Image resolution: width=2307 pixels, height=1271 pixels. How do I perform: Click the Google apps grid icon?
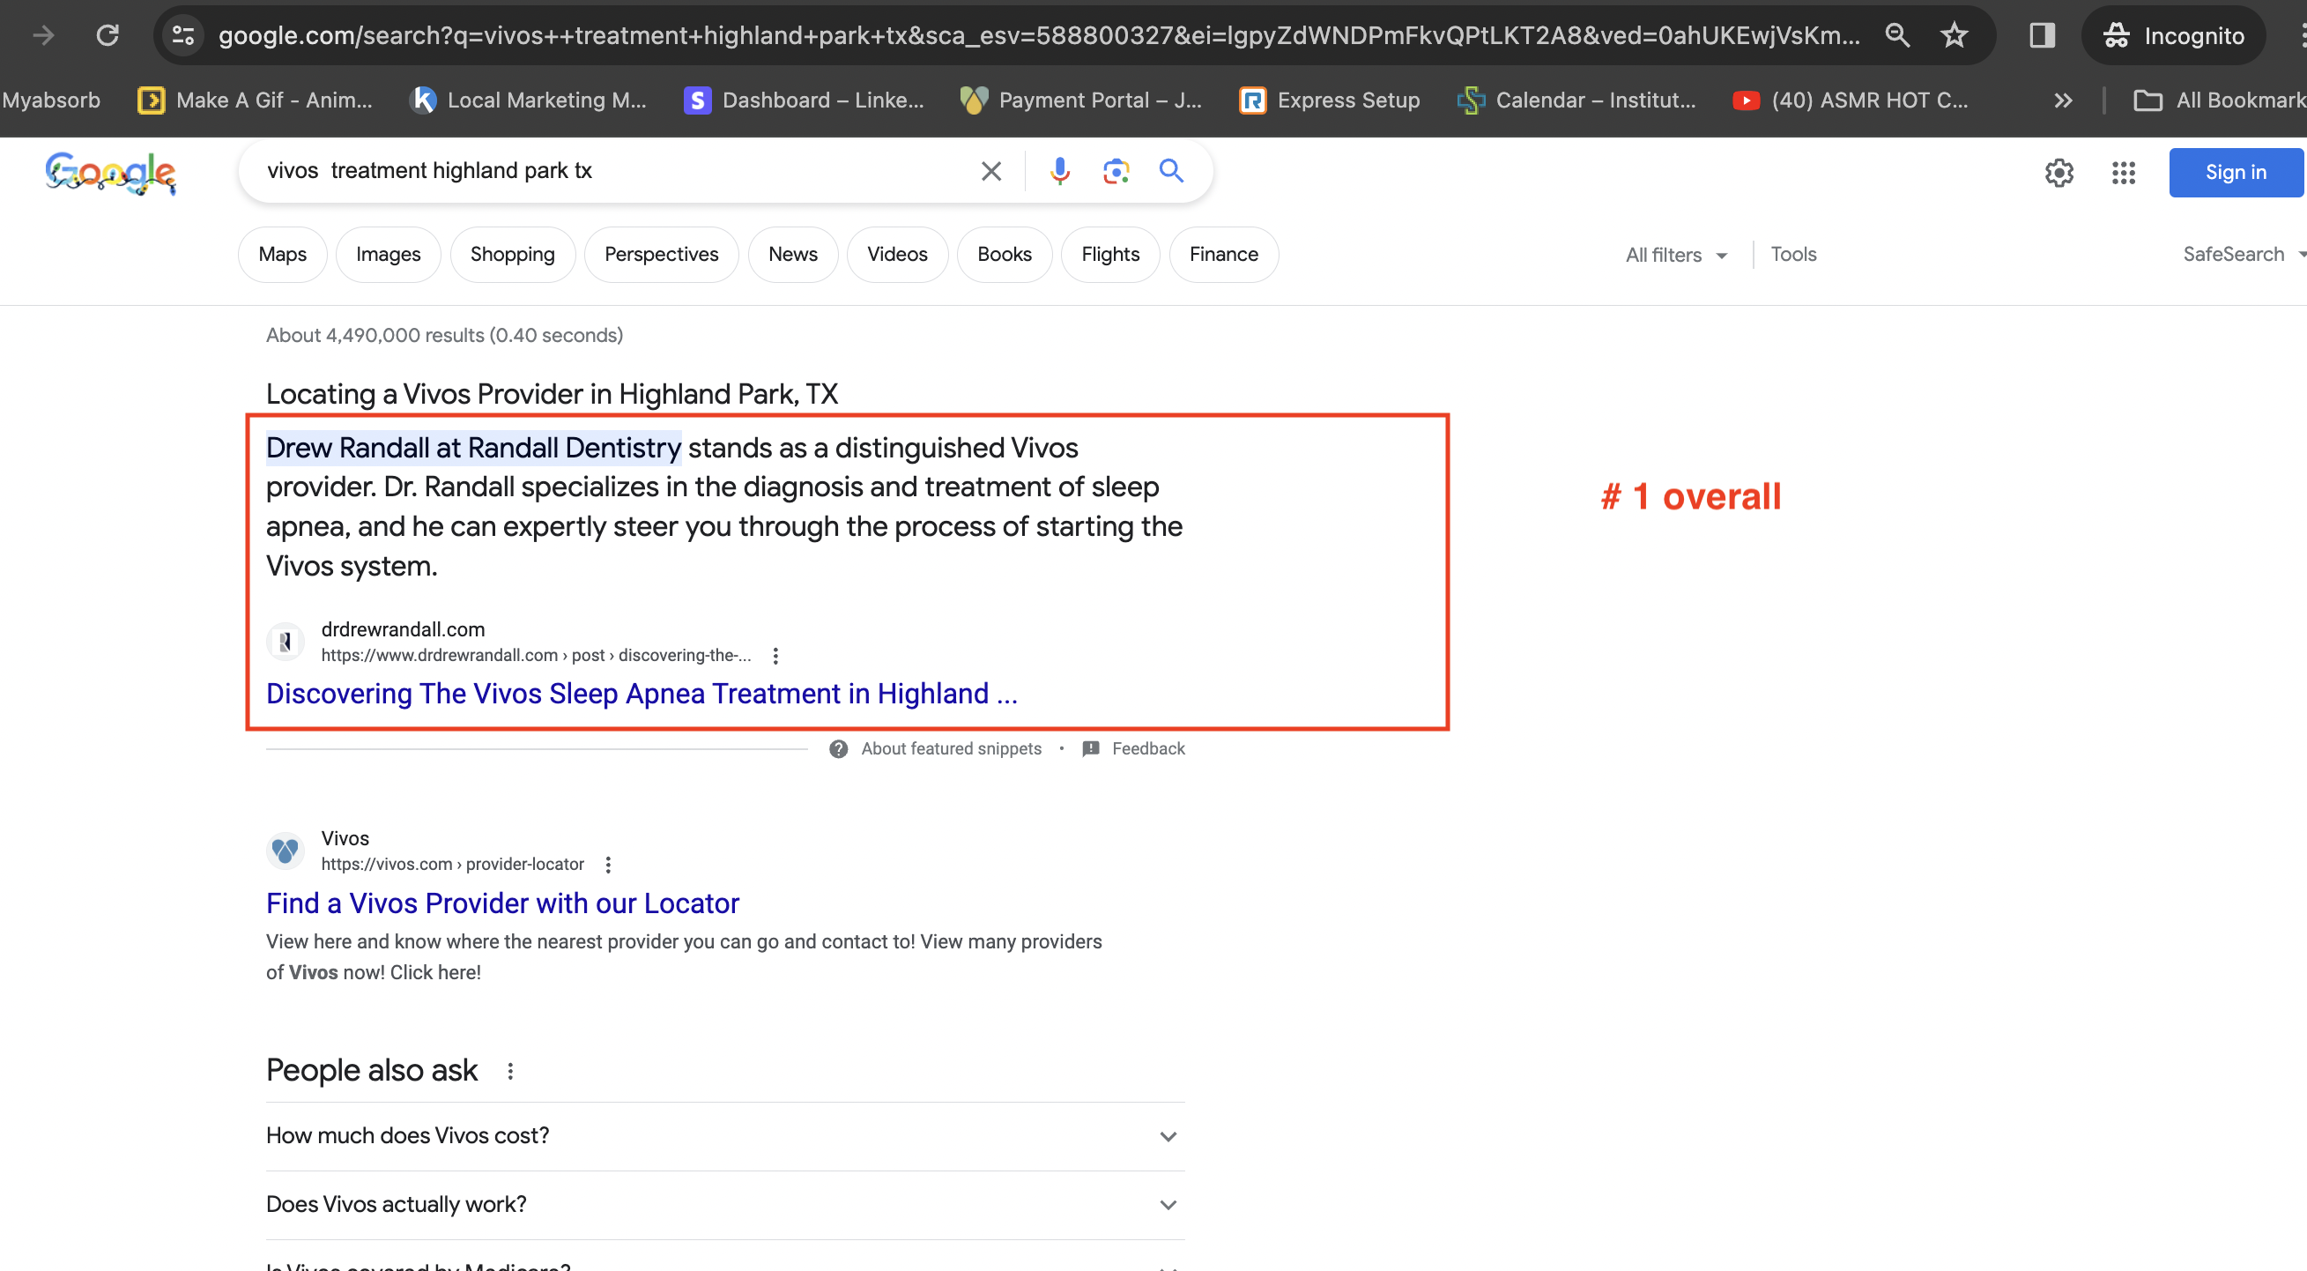(2124, 171)
